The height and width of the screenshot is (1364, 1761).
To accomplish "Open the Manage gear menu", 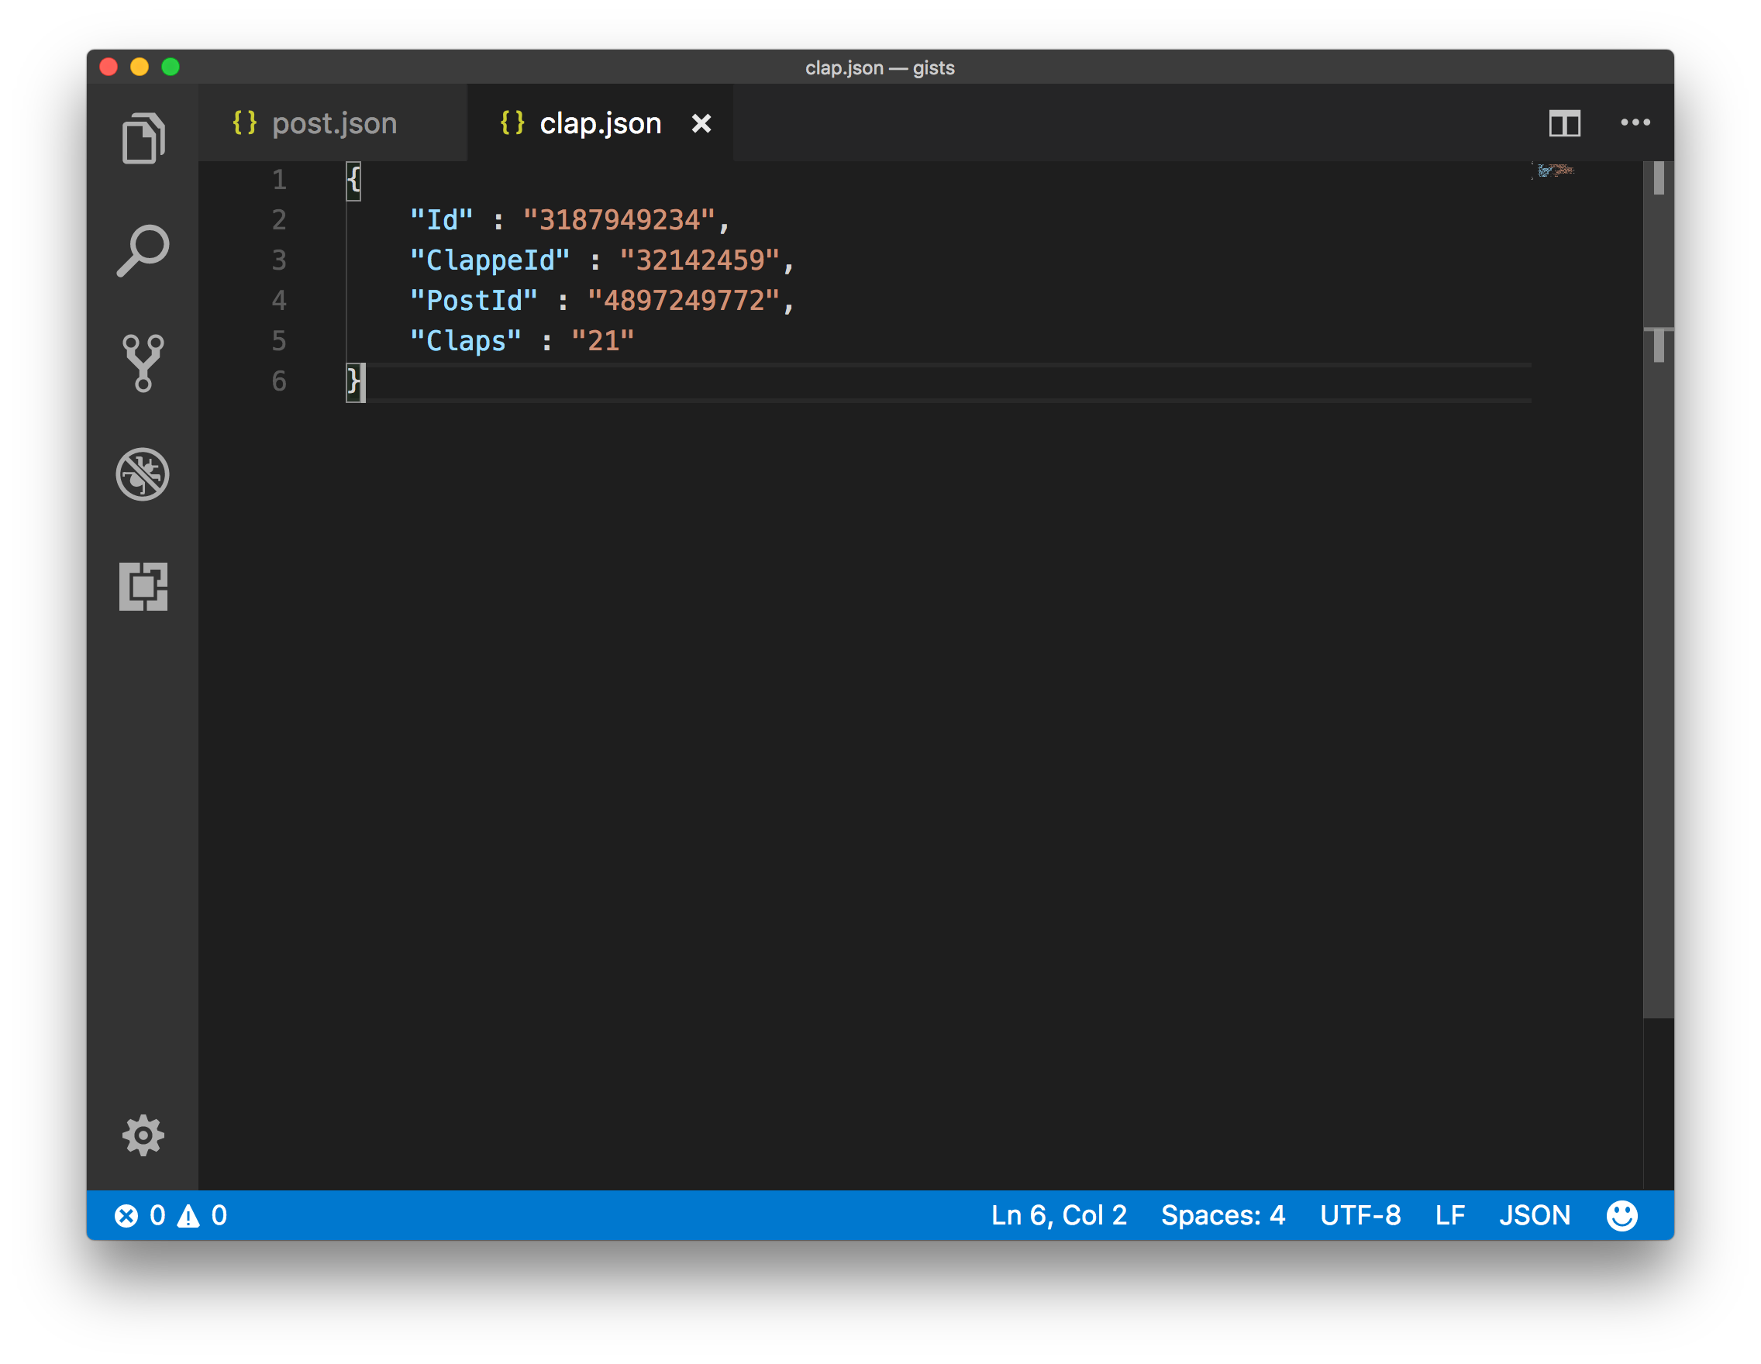I will [143, 1135].
